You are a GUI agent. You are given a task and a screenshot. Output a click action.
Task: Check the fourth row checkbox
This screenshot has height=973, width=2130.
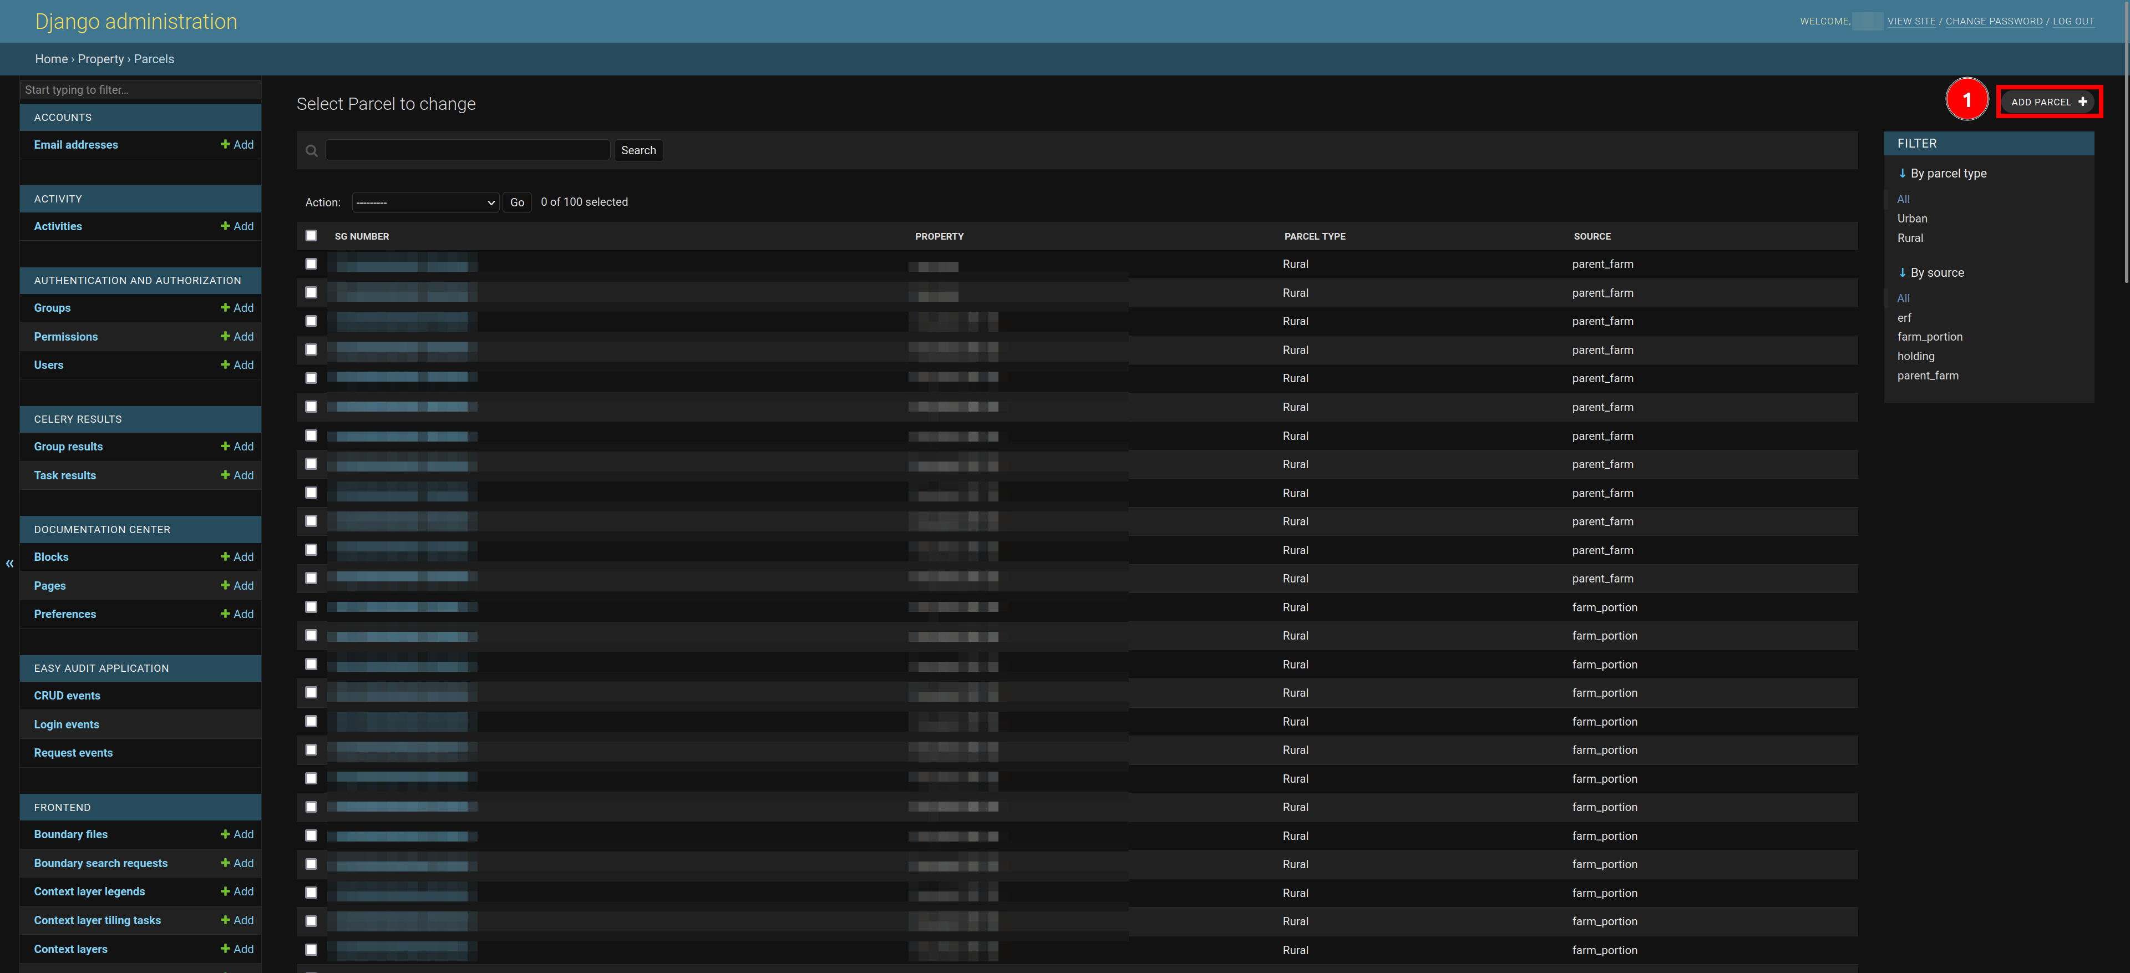tap(311, 349)
